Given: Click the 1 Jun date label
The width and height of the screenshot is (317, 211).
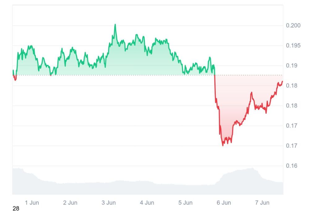Looking at the screenshot, I should (x=32, y=203).
